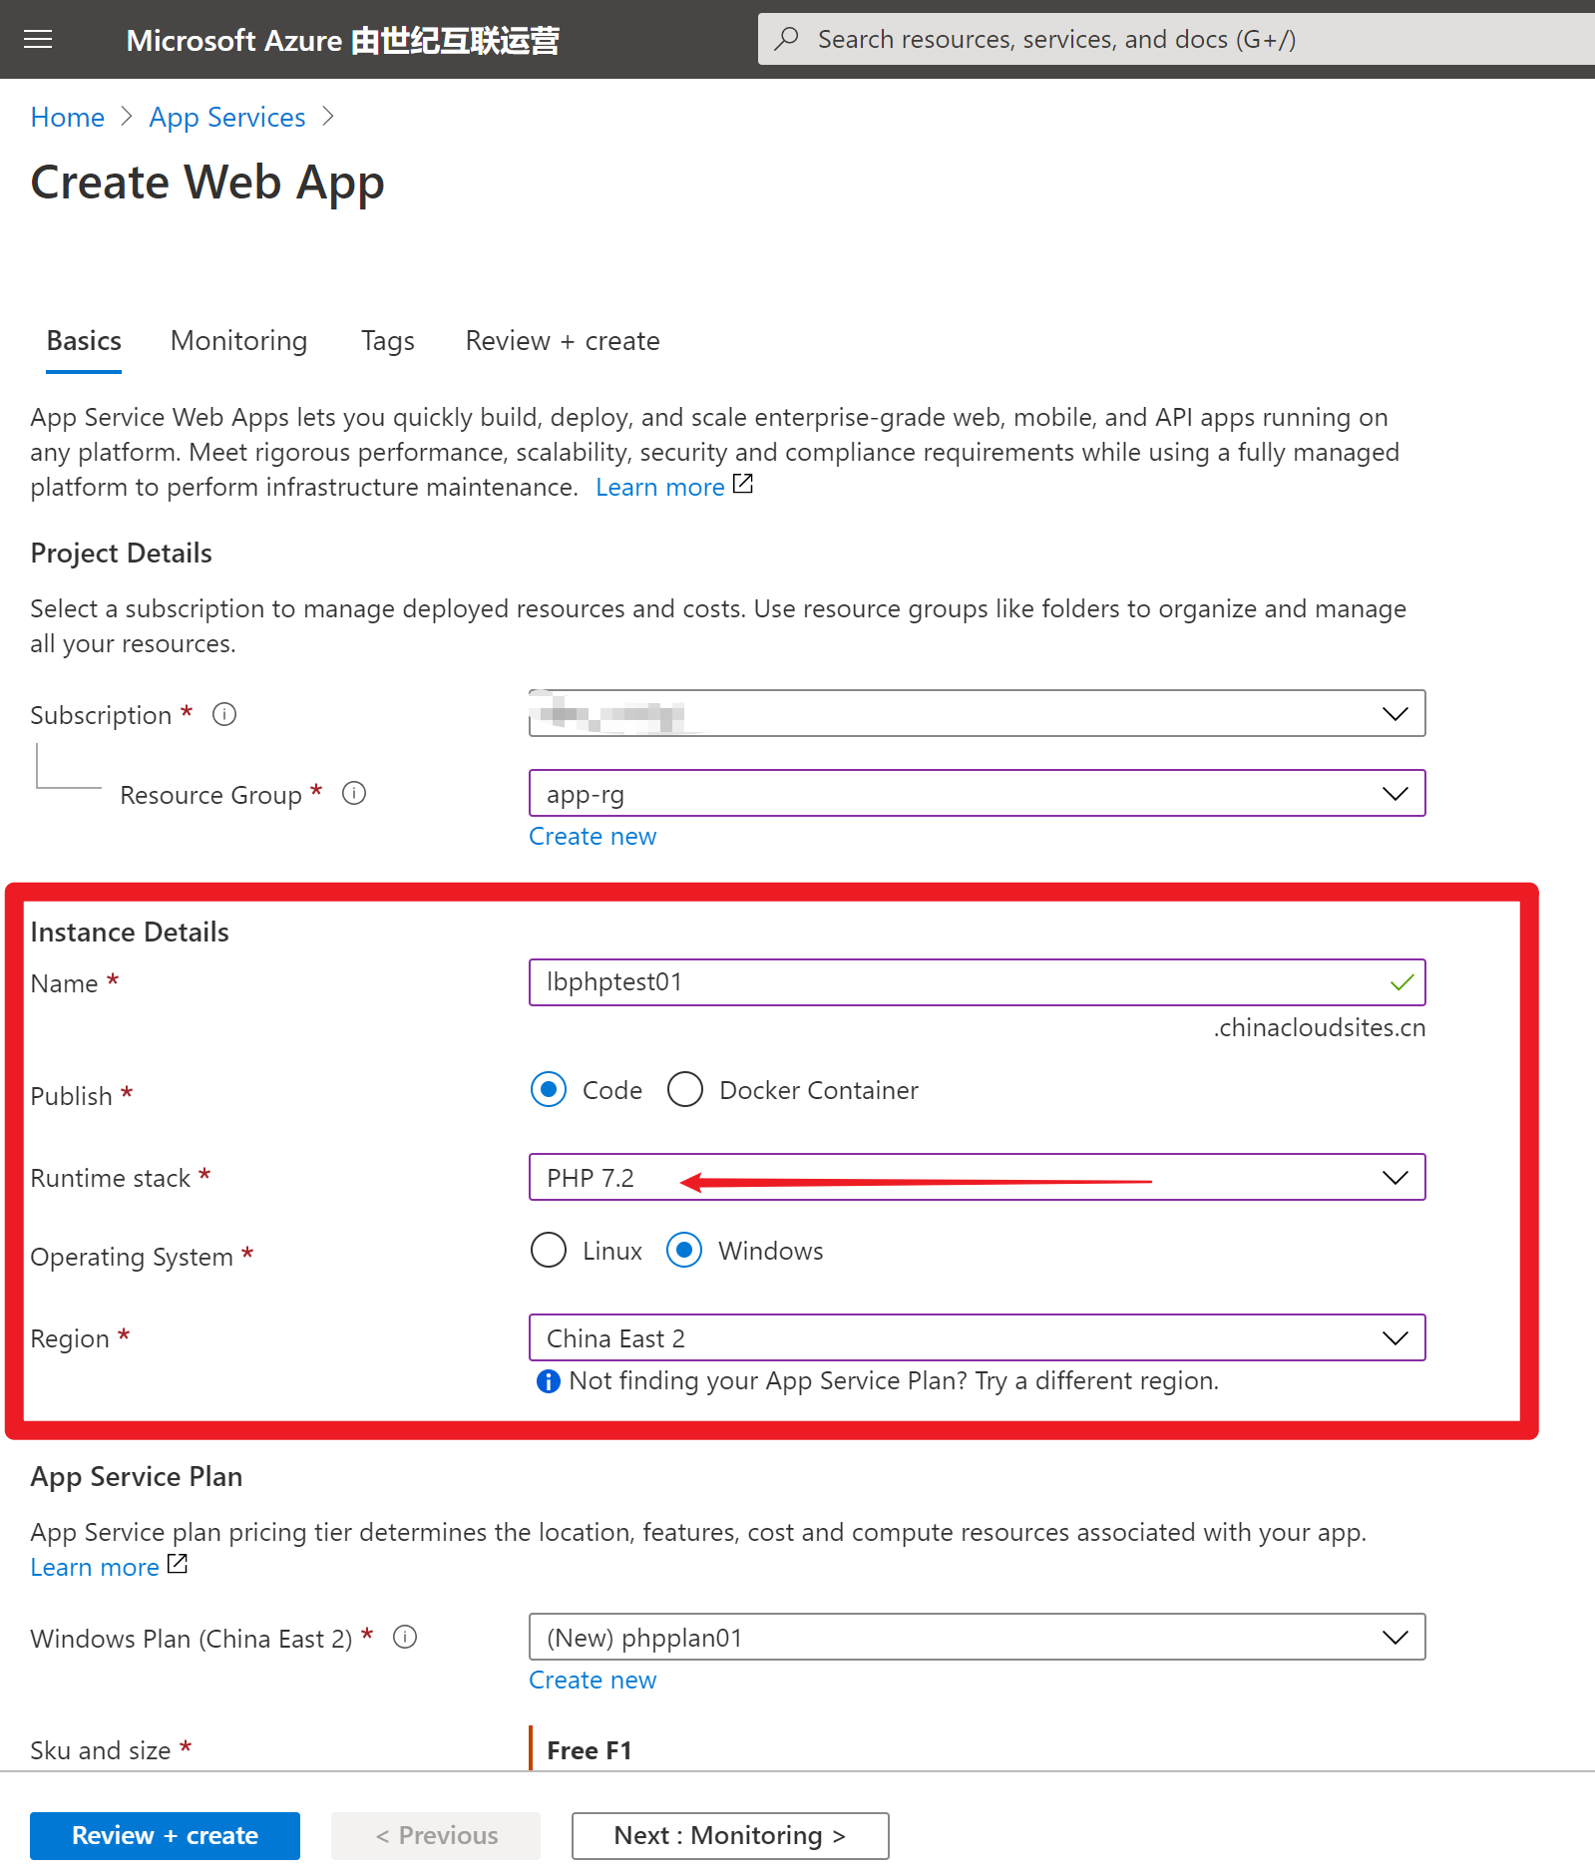Screen dimensions: 1595x1876
Task: Select the Code publish option
Action: coord(549,1090)
